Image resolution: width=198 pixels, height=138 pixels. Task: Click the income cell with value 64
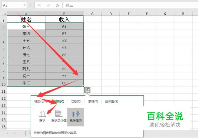point(64,27)
